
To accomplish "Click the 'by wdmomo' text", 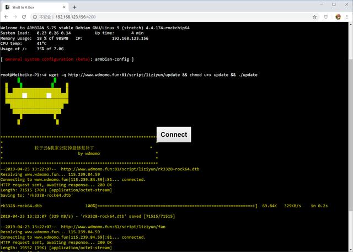I will click(89, 153).
